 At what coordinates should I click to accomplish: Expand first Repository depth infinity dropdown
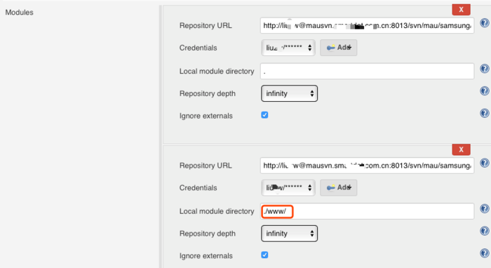[x=289, y=93]
